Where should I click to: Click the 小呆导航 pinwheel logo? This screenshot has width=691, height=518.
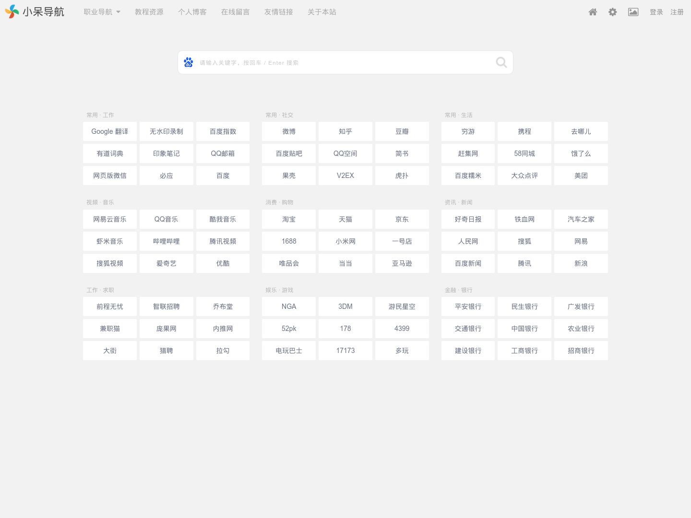point(12,12)
